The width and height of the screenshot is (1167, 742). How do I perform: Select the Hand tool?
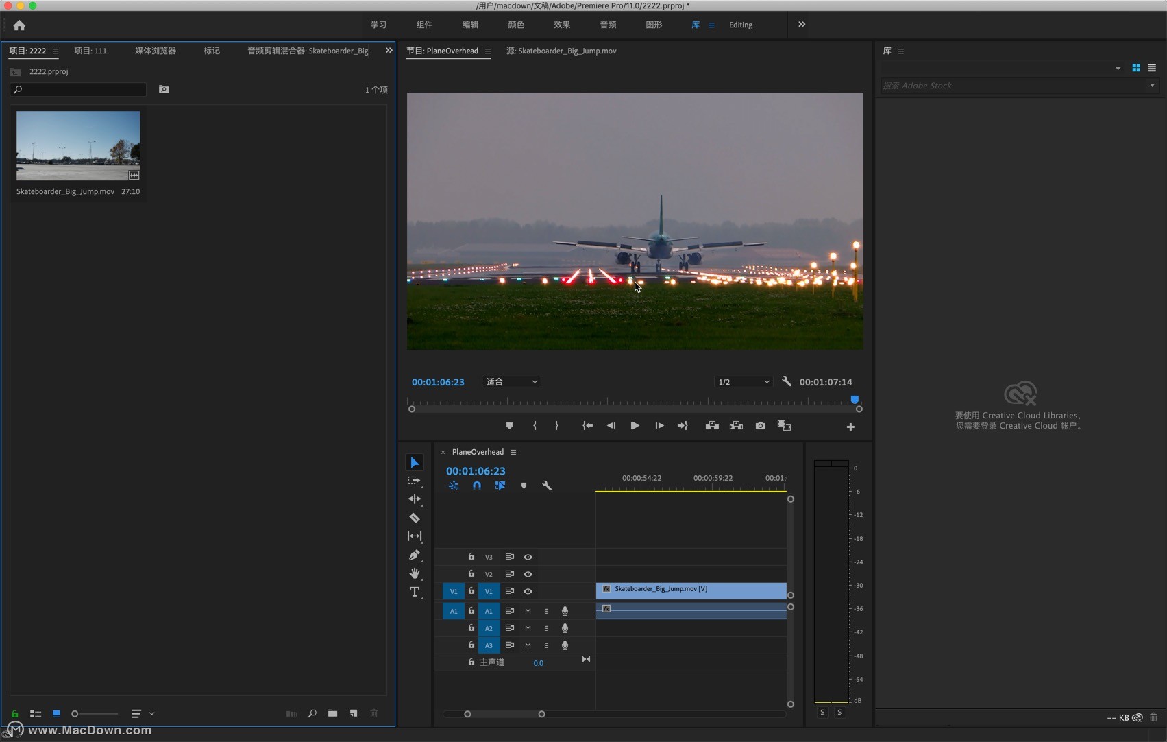point(414,573)
